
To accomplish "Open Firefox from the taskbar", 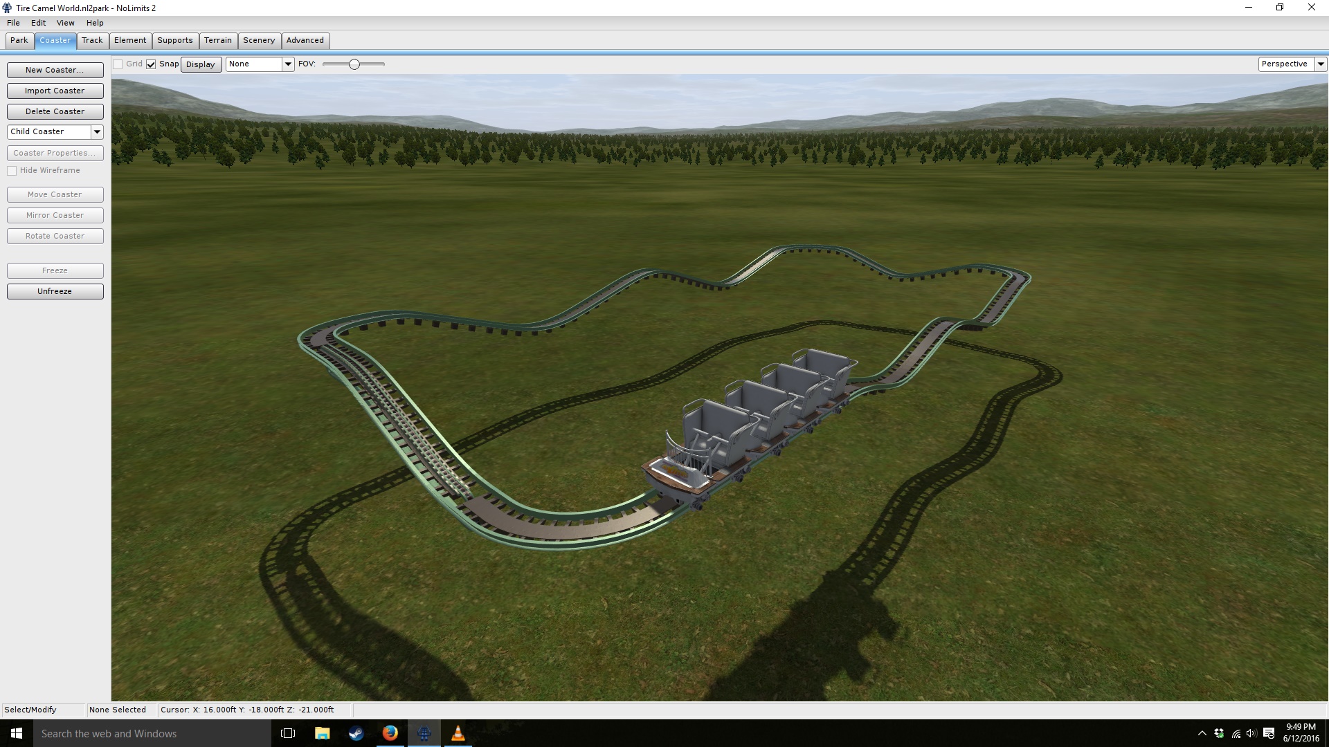I will pyautogui.click(x=390, y=733).
